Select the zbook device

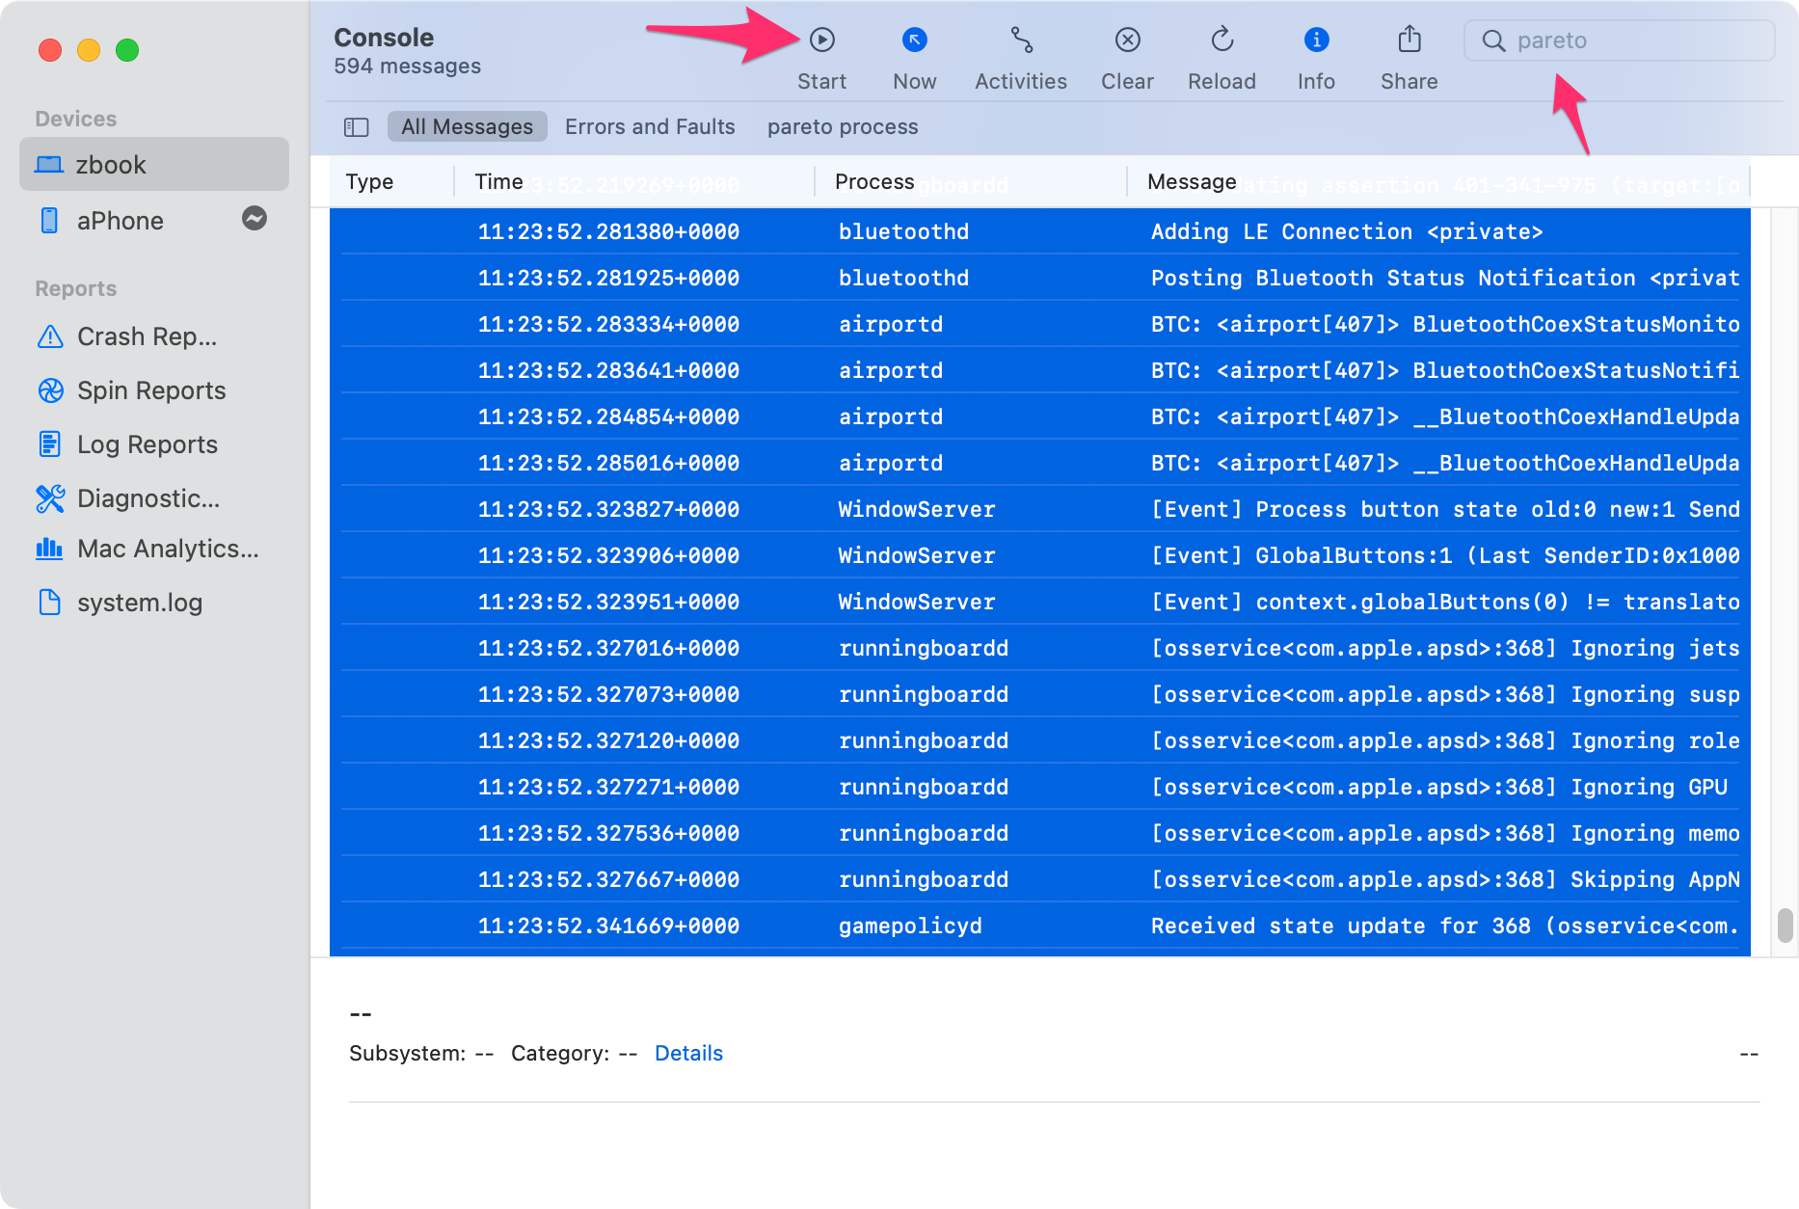pyautogui.click(x=154, y=165)
